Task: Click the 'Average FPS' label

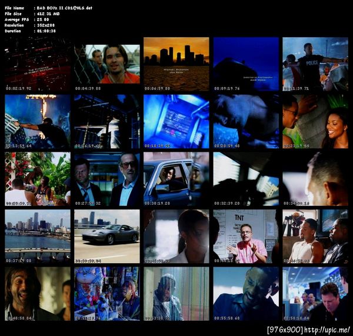Action: 16,19
